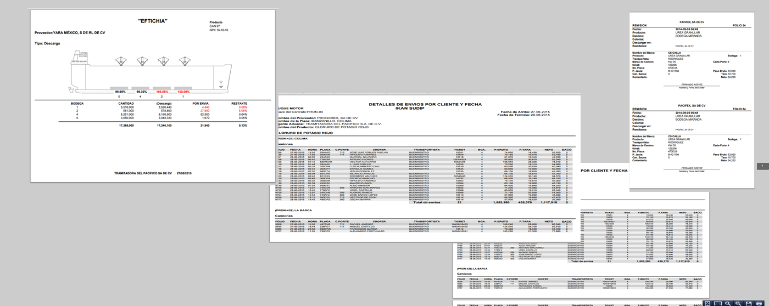Image resolution: width=769 pixels, height=306 pixels.
Task: Click the printer icon in viewer toolbar
Action: point(759,303)
